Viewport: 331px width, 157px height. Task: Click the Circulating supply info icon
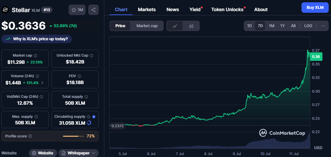click(x=89, y=116)
